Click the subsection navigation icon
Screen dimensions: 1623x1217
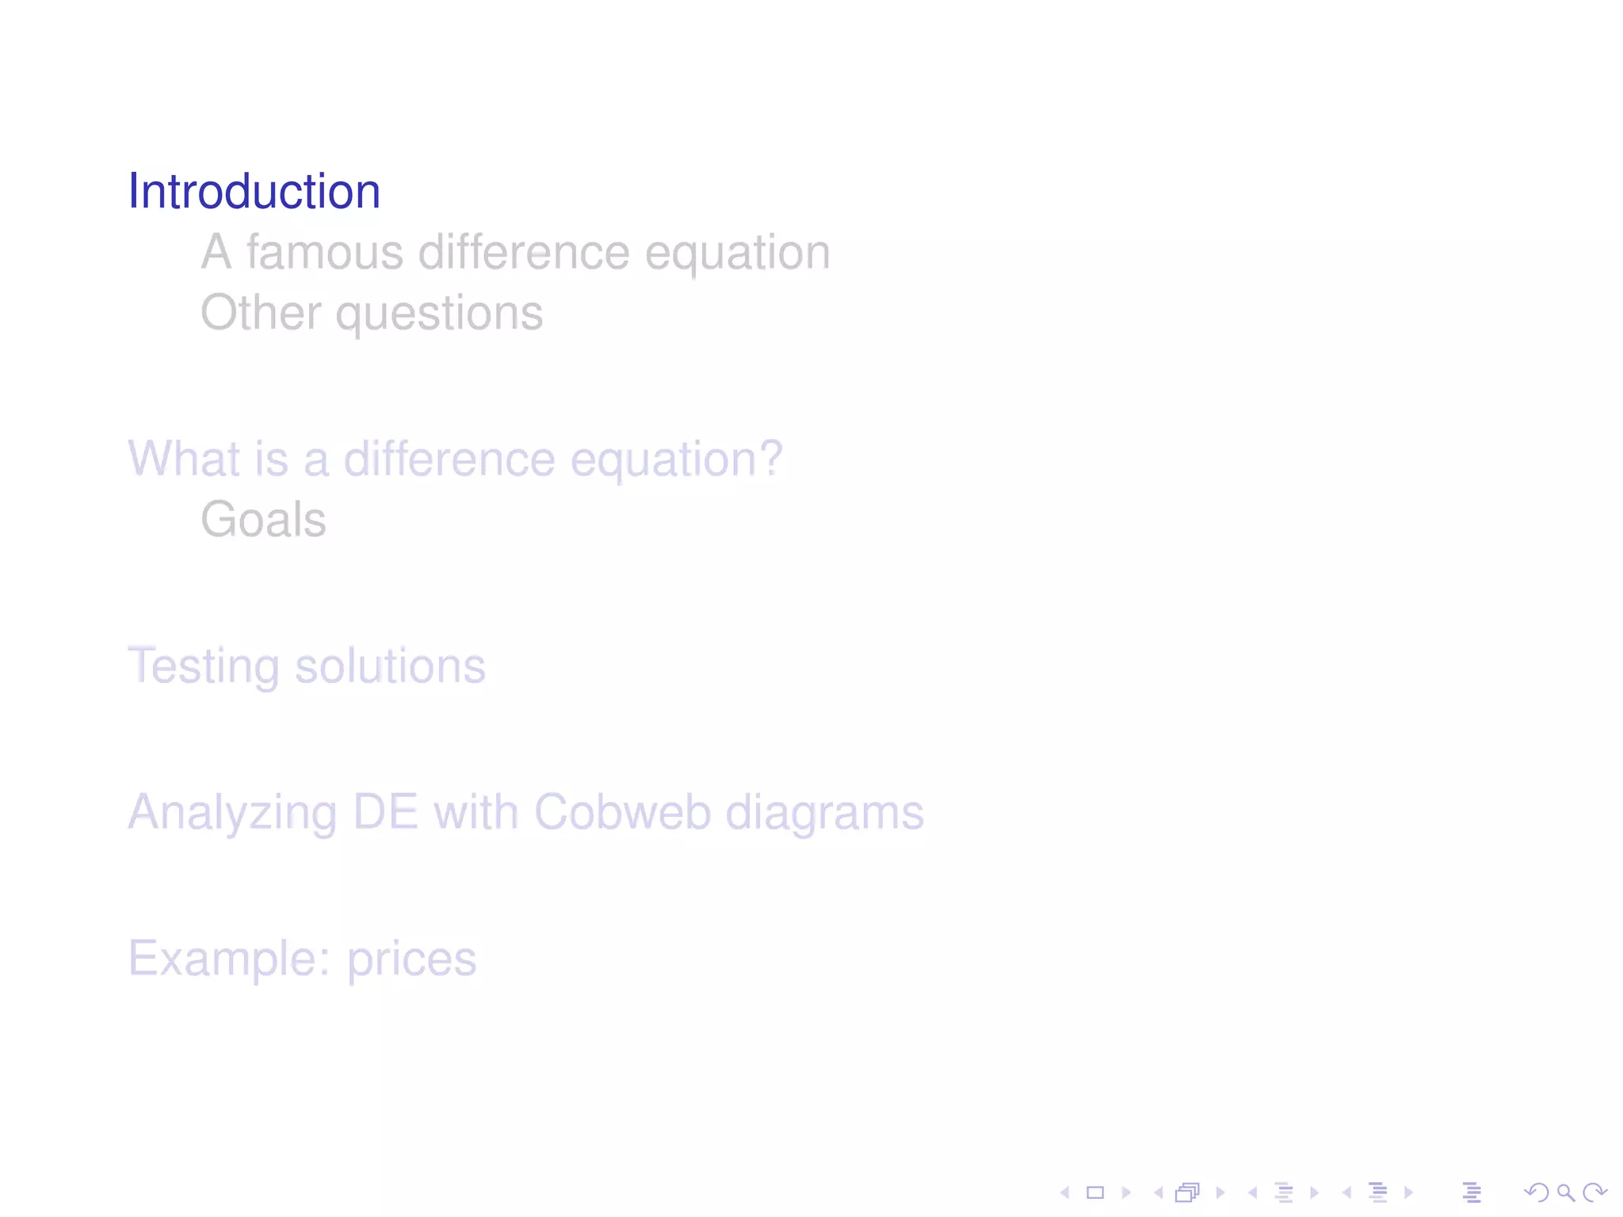click(1284, 1192)
